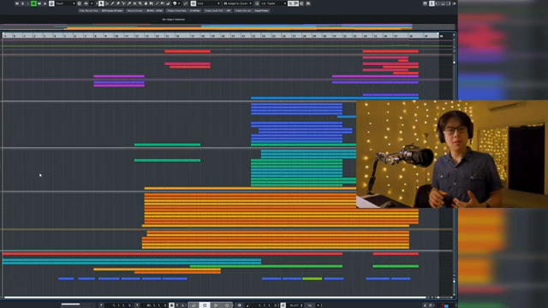This screenshot has width=548, height=308.
Task: Click Project Audio Pull info field
Action: point(217,10)
